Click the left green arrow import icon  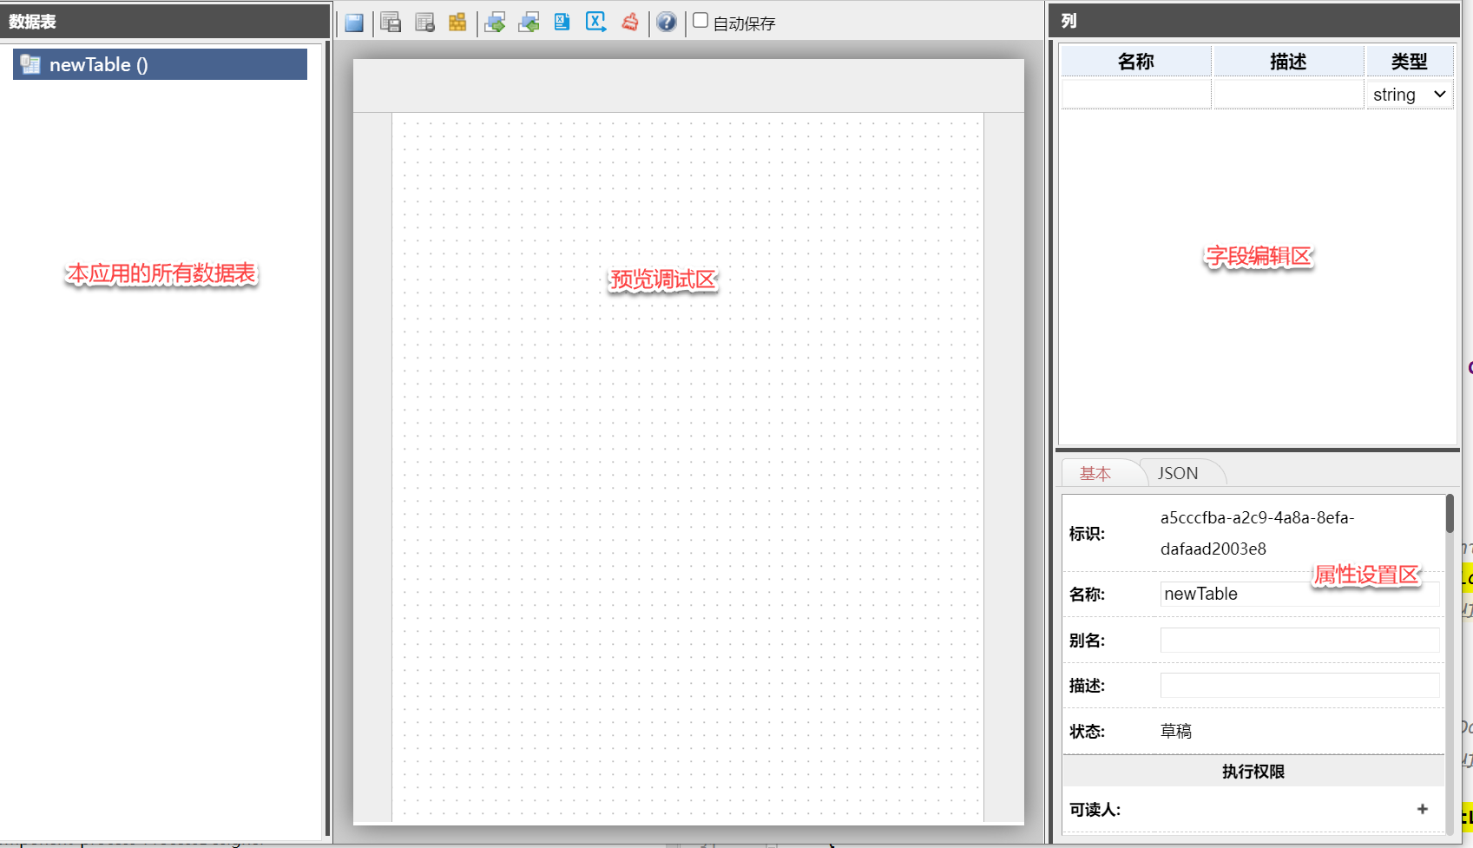529,23
